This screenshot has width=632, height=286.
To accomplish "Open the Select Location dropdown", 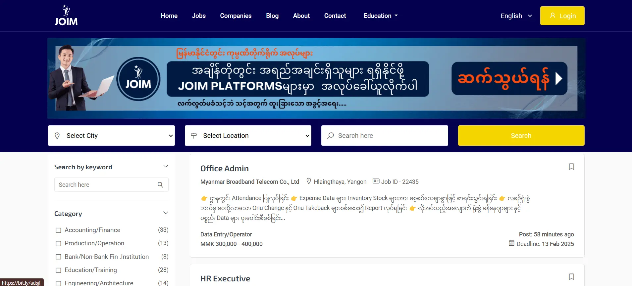I will pyautogui.click(x=248, y=136).
